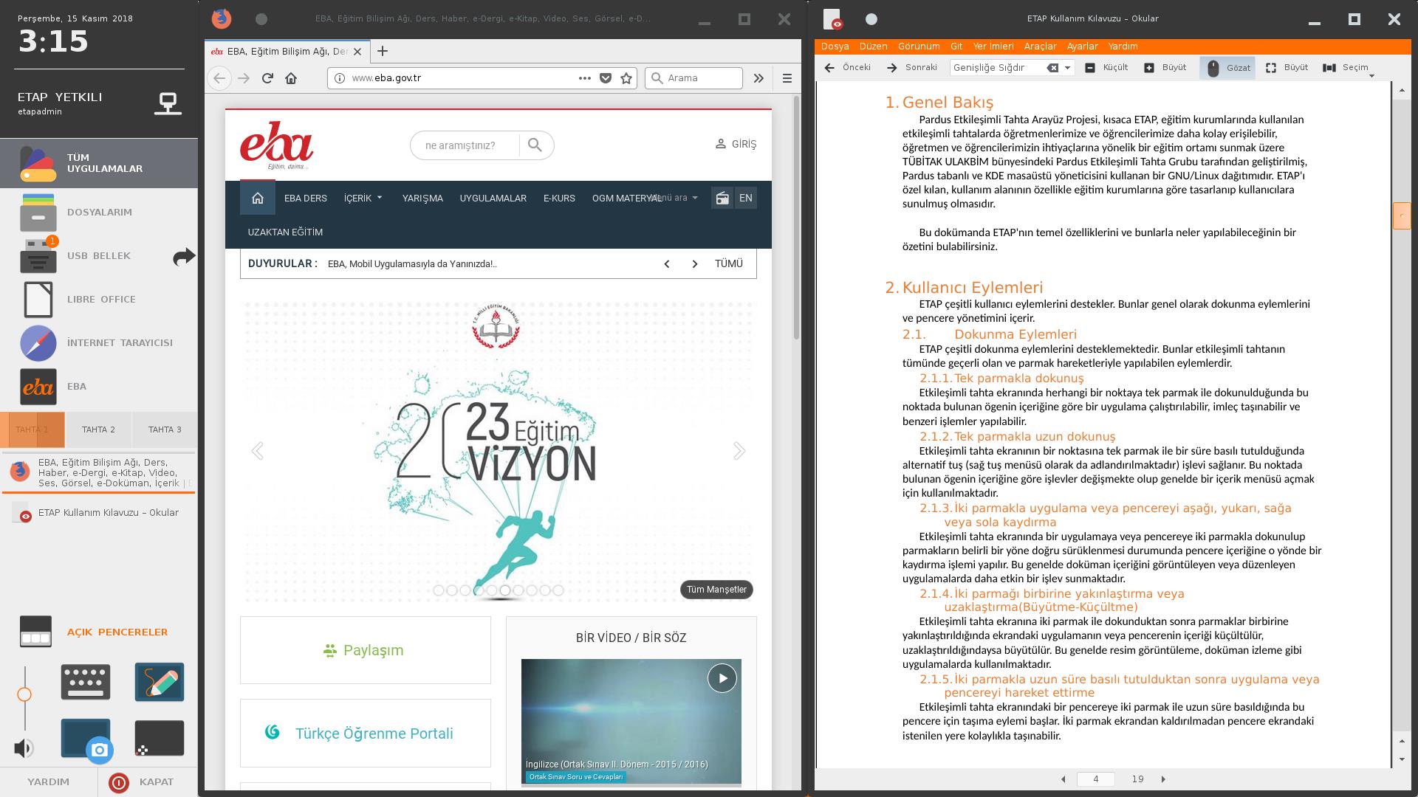The width and height of the screenshot is (1418, 797).
Task: Go to next banner slide arrow
Action: point(739,451)
